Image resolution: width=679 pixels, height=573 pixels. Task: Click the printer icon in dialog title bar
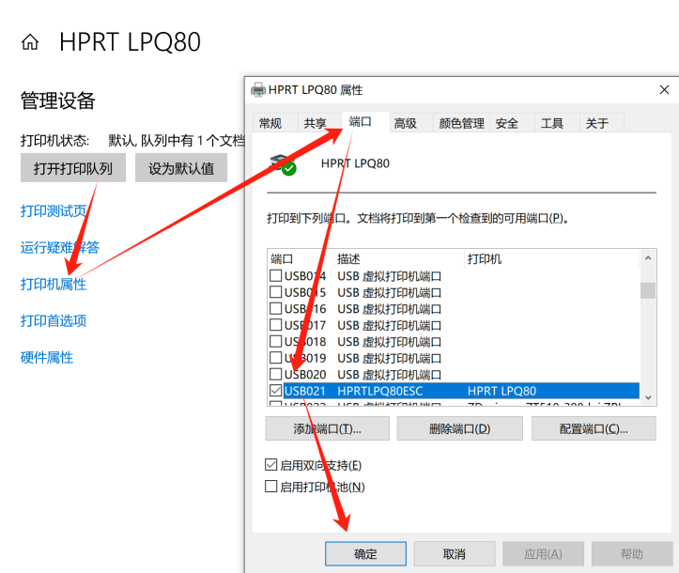tap(258, 90)
